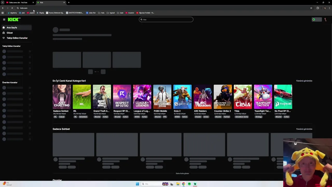
Task: Open the NoPixel RP category cover
Action: click(283, 97)
